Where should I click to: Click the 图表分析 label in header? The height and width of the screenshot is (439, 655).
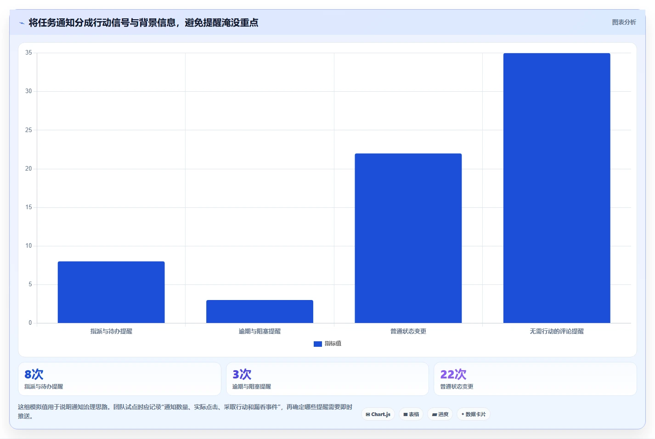pyautogui.click(x=624, y=22)
